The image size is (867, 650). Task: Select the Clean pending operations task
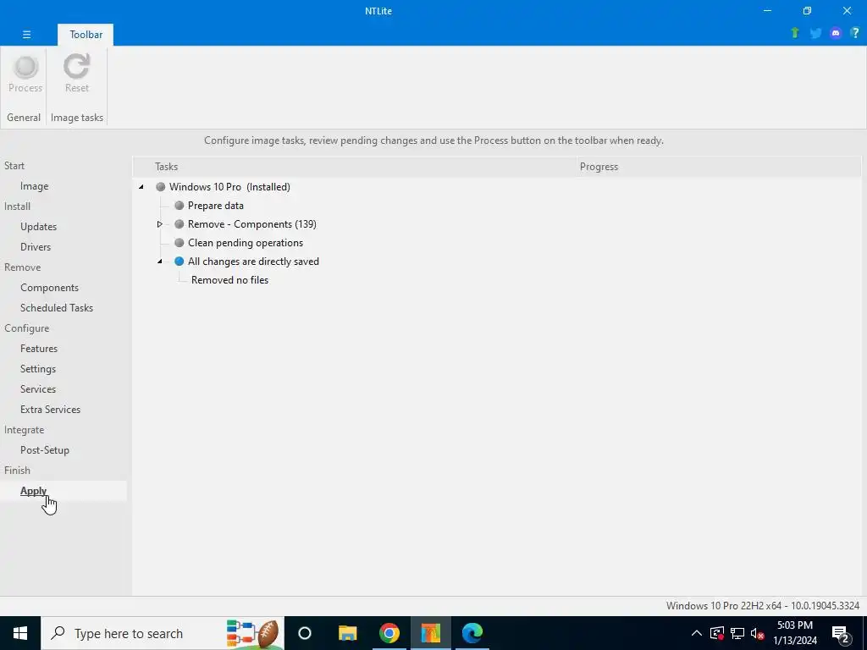(245, 243)
